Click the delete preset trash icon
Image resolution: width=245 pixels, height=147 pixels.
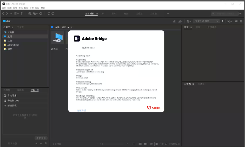coord(46,143)
